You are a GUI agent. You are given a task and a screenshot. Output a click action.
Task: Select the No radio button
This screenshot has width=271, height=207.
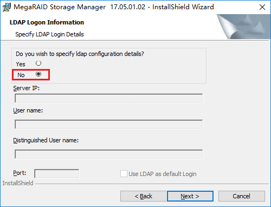[38, 74]
